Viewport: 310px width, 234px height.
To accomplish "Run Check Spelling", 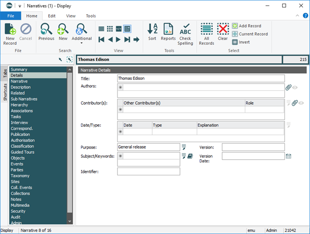I will pyautogui.click(x=186, y=34).
